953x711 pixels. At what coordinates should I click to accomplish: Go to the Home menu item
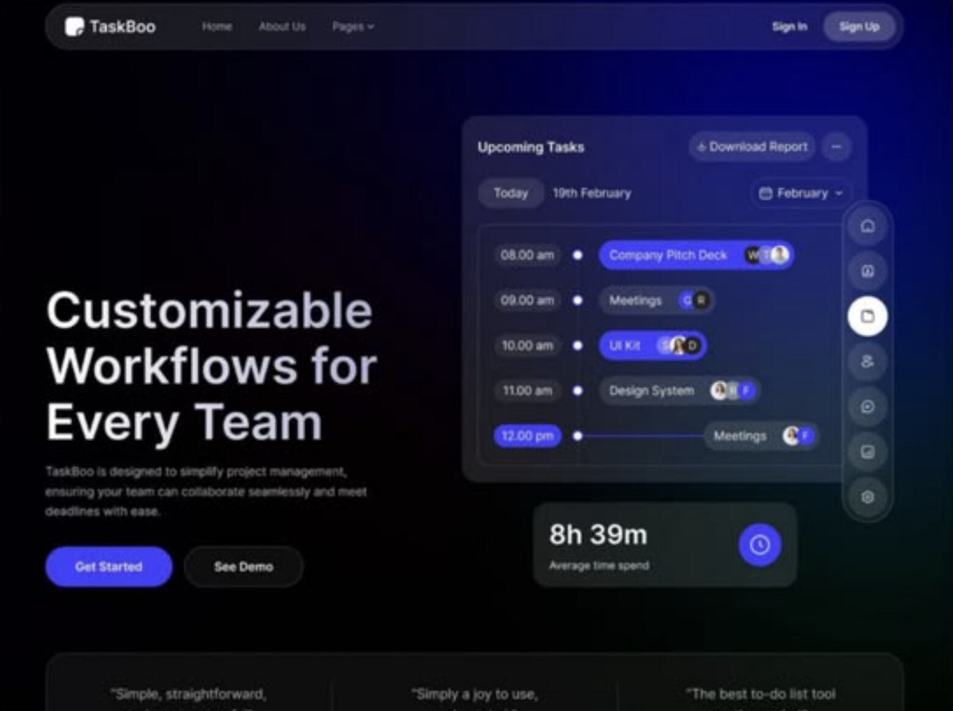217,26
